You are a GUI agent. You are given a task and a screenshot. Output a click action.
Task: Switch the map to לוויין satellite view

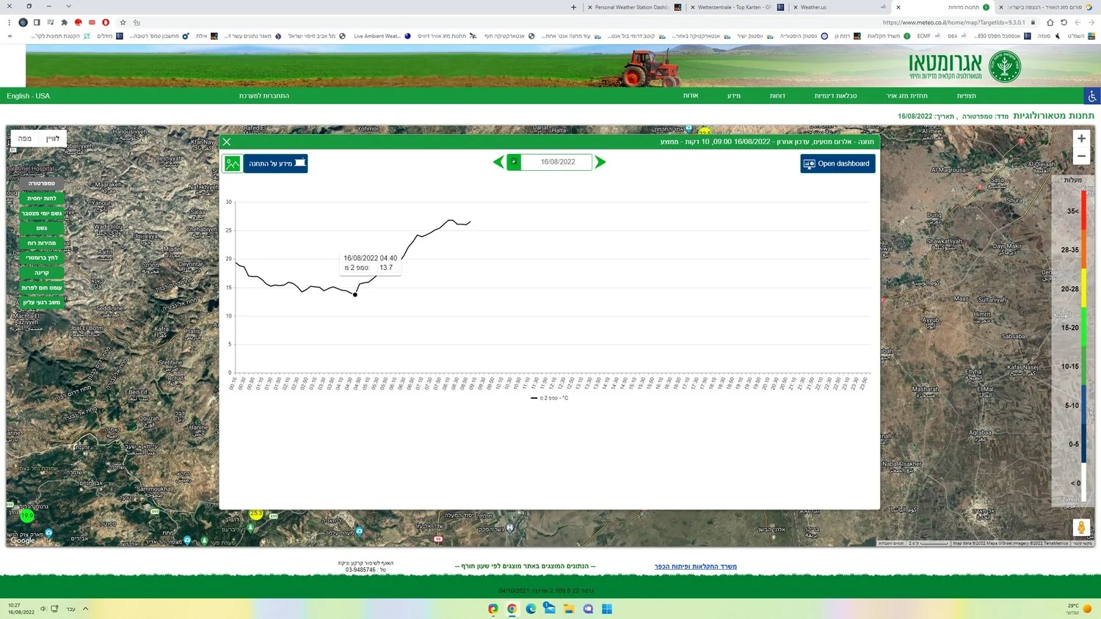click(53, 139)
